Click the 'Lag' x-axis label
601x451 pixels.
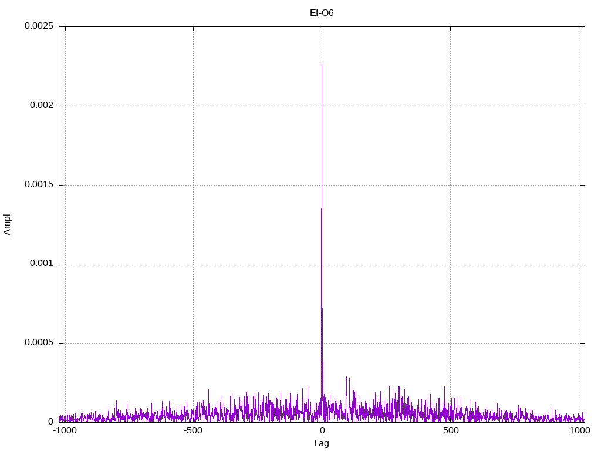(321, 443)
